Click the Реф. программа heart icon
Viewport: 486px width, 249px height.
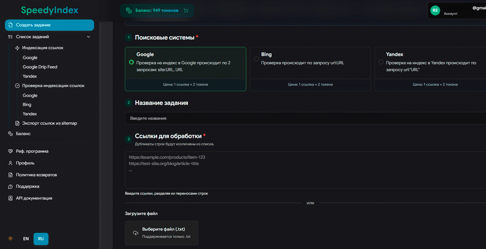tap(11, 152)
